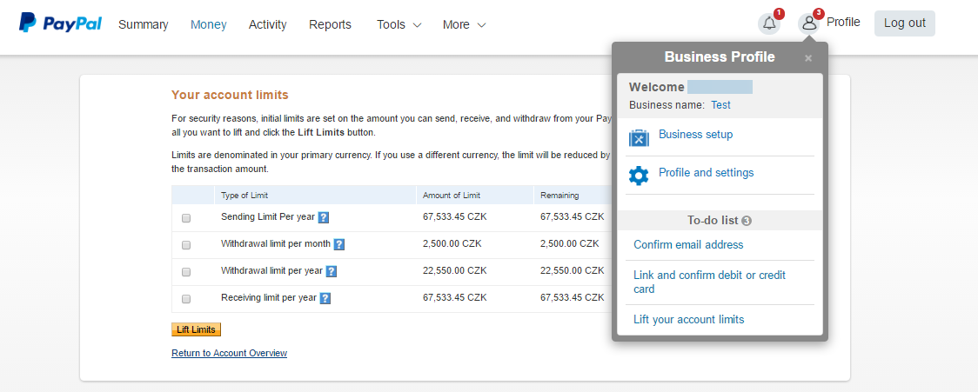Open help icon for Withdrawal limit per year
This screenshot has width=978, height=392.
pos(332,271)
